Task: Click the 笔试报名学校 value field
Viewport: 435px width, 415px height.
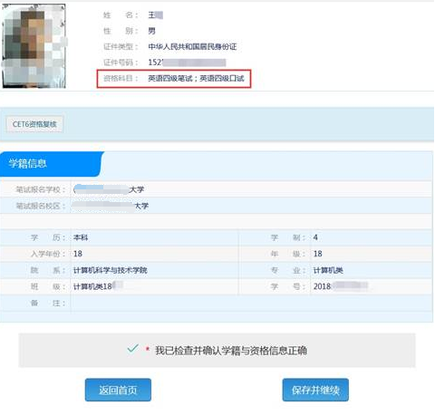Action: click(251, 189)
